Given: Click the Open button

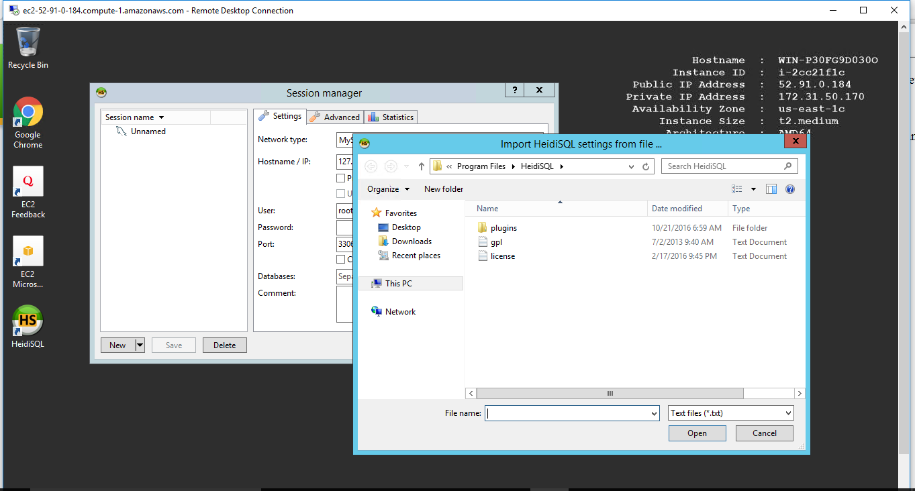Looking at the screenshot, I should click(697, 433).
